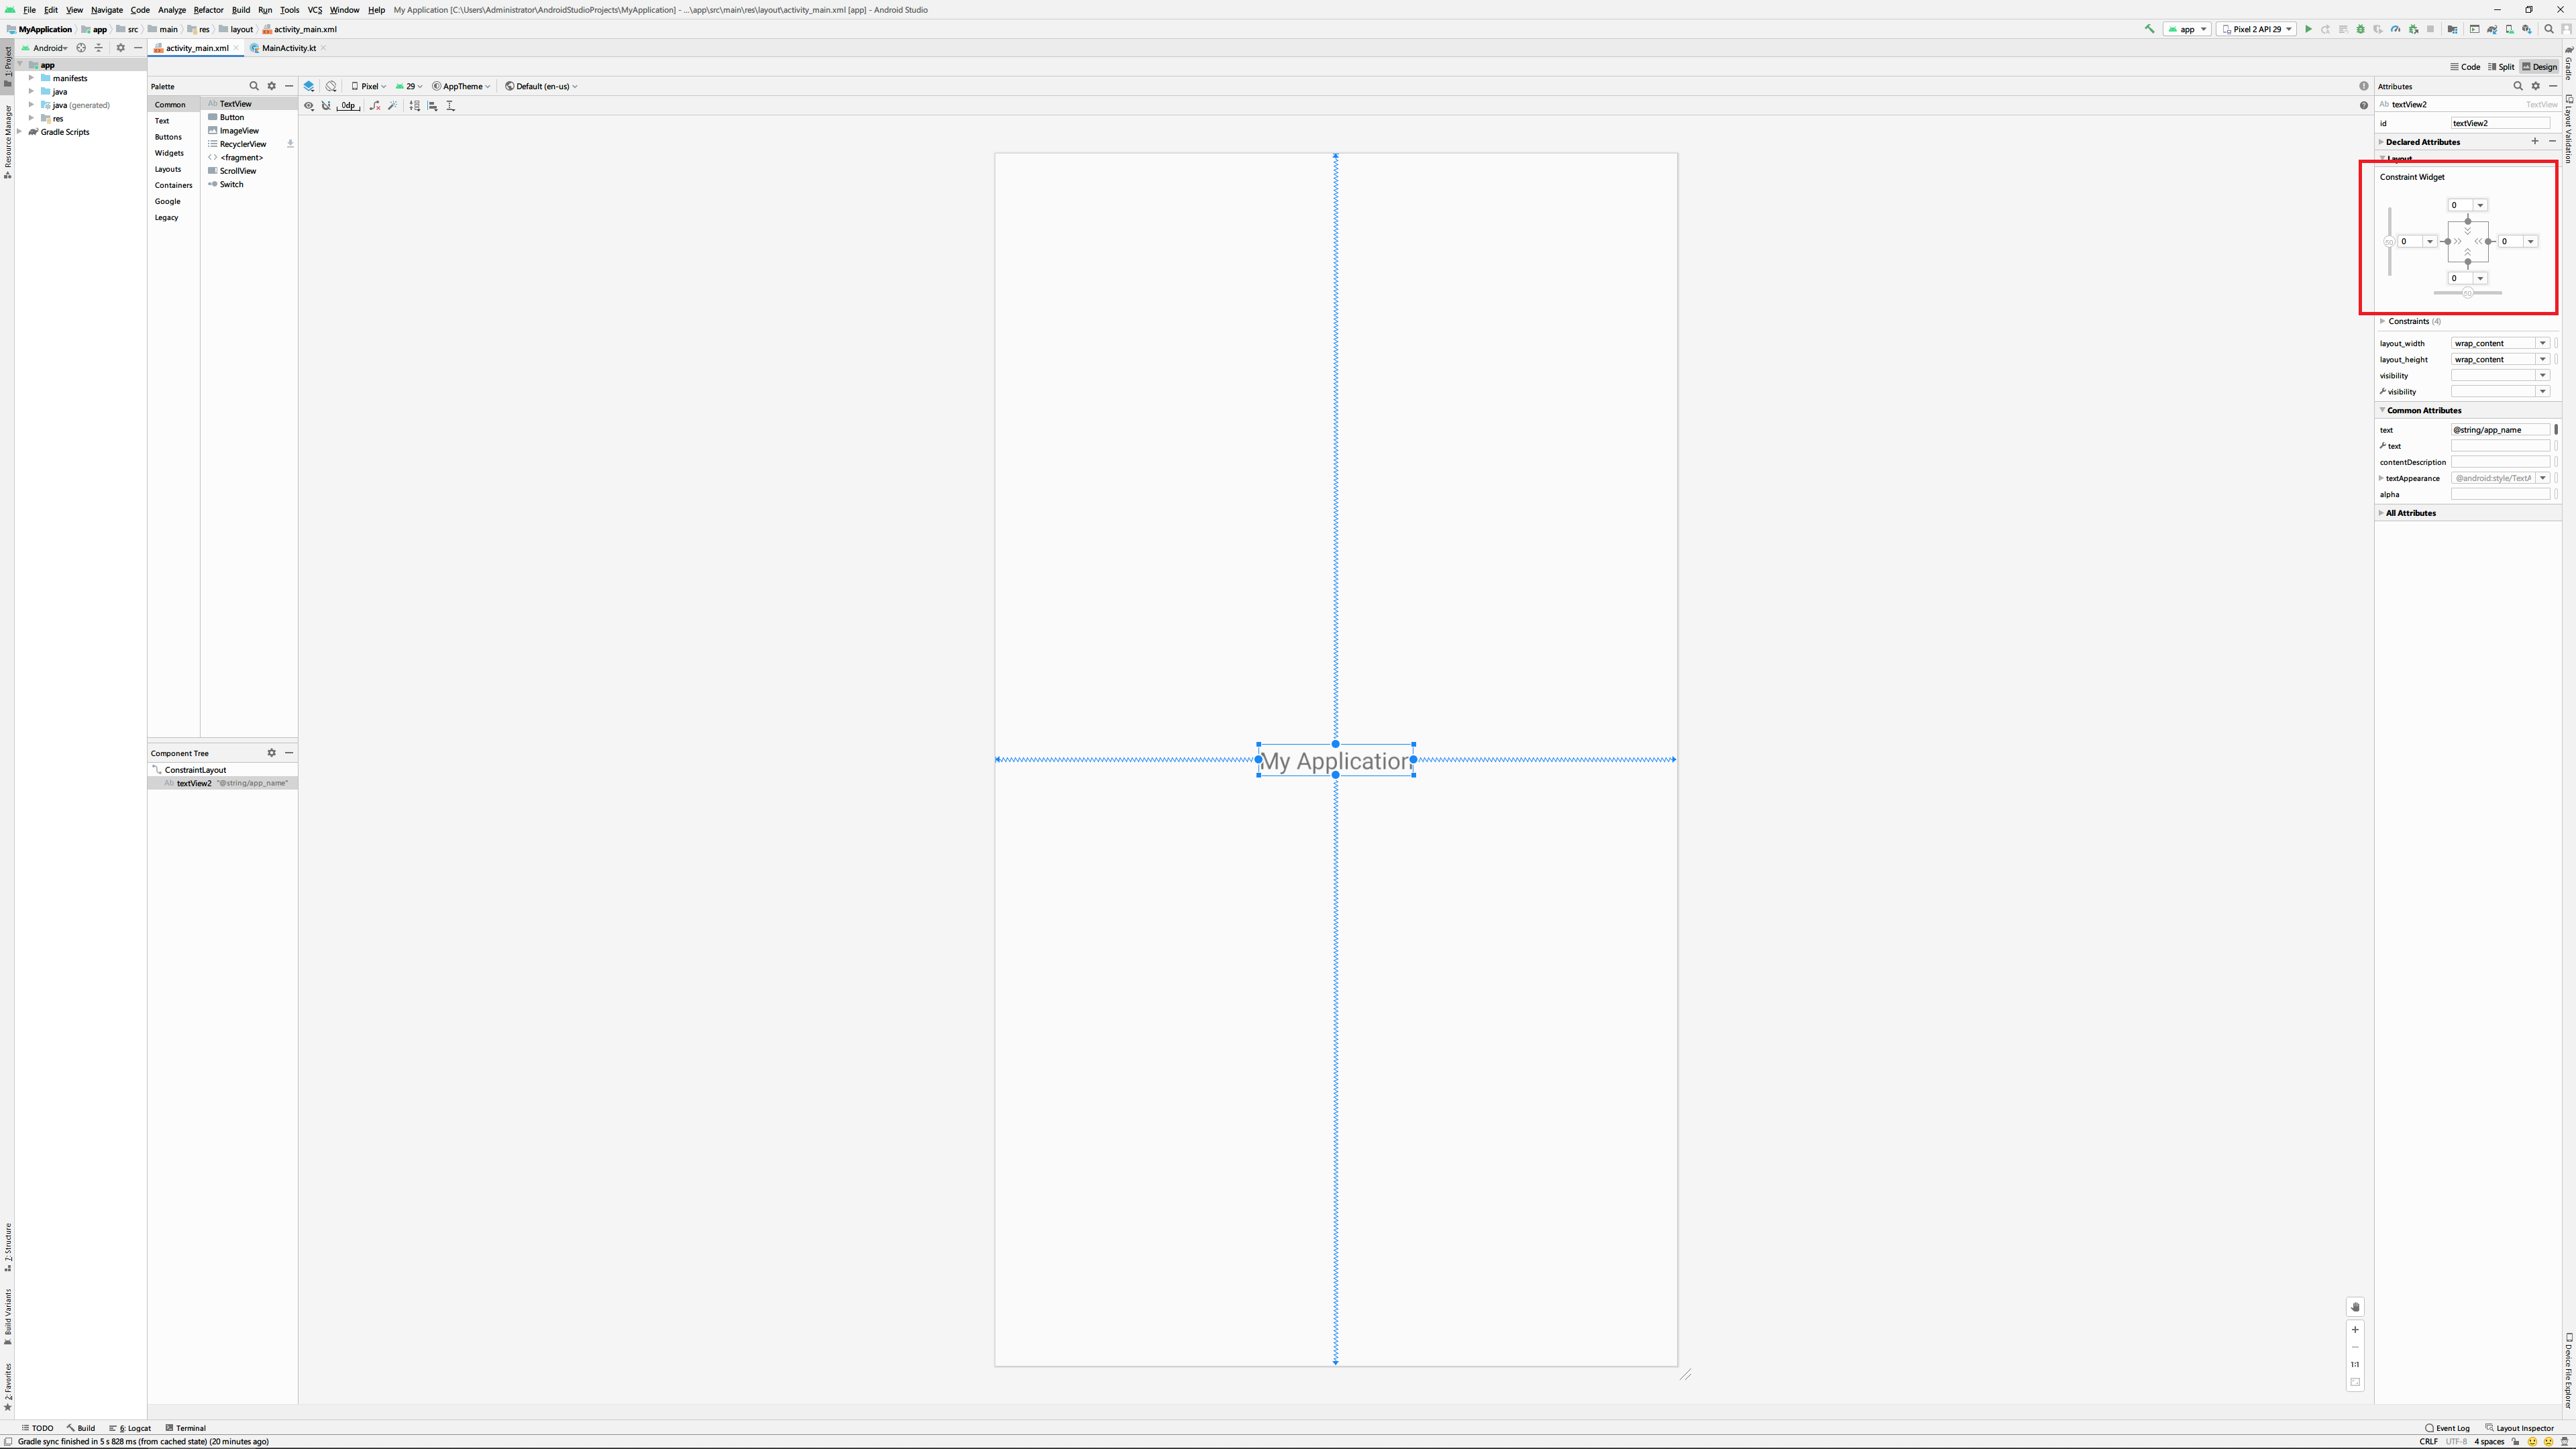Expand the All Attributes section

[2410, 513]
